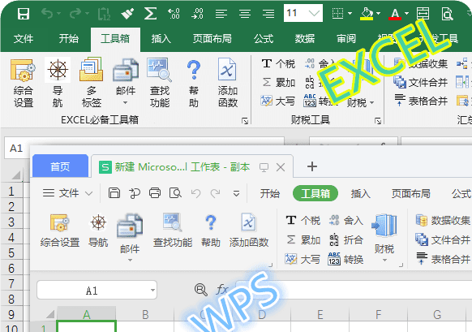Image resolution: width=472 pixels, height=332 pixels.
Task: Click AutoSum sigma icon in Excel toolbar
Action: click(150, 14)
